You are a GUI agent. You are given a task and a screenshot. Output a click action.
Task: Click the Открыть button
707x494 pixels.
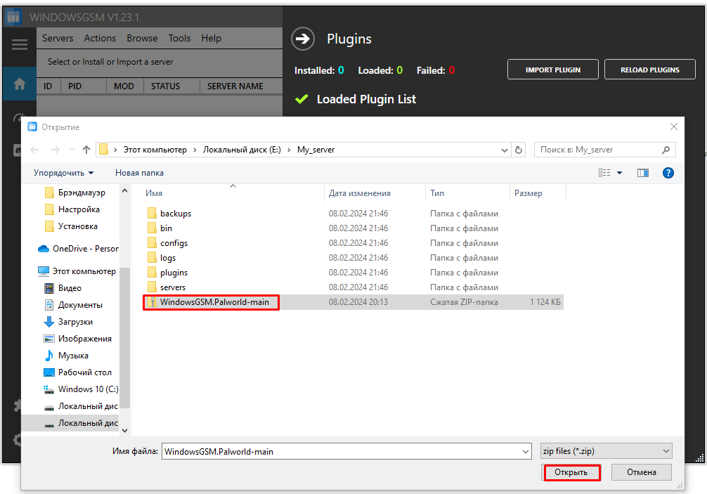pos(571,472)
